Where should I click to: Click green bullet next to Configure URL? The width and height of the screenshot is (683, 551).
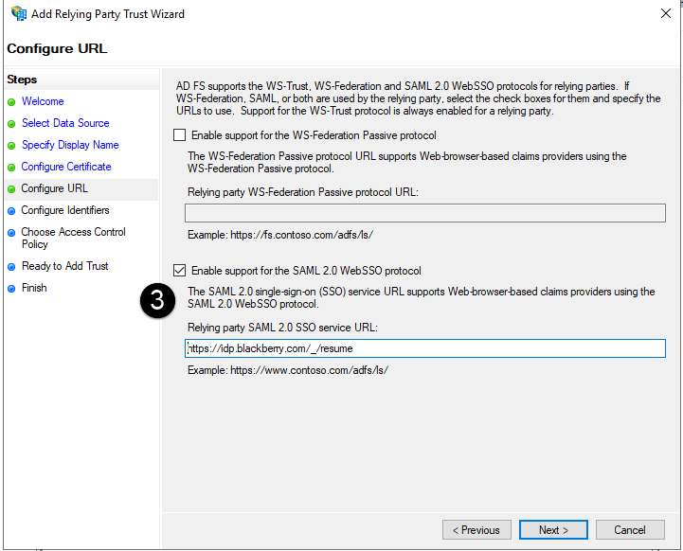click(x=11, y=189)
